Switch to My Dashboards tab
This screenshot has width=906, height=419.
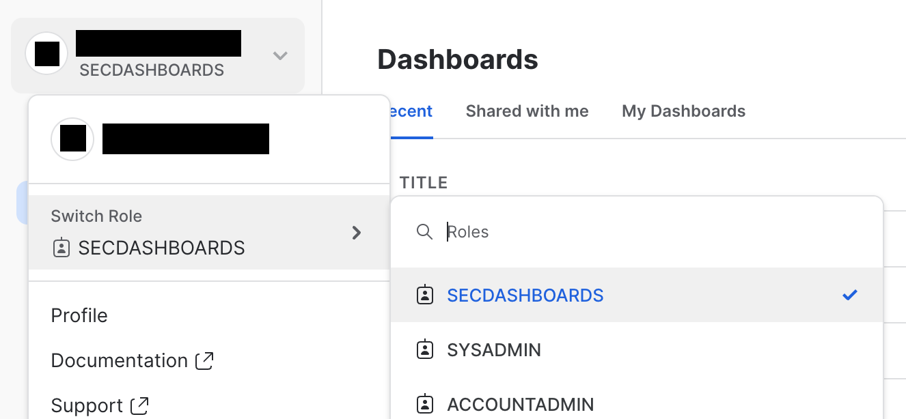[683, 111]
